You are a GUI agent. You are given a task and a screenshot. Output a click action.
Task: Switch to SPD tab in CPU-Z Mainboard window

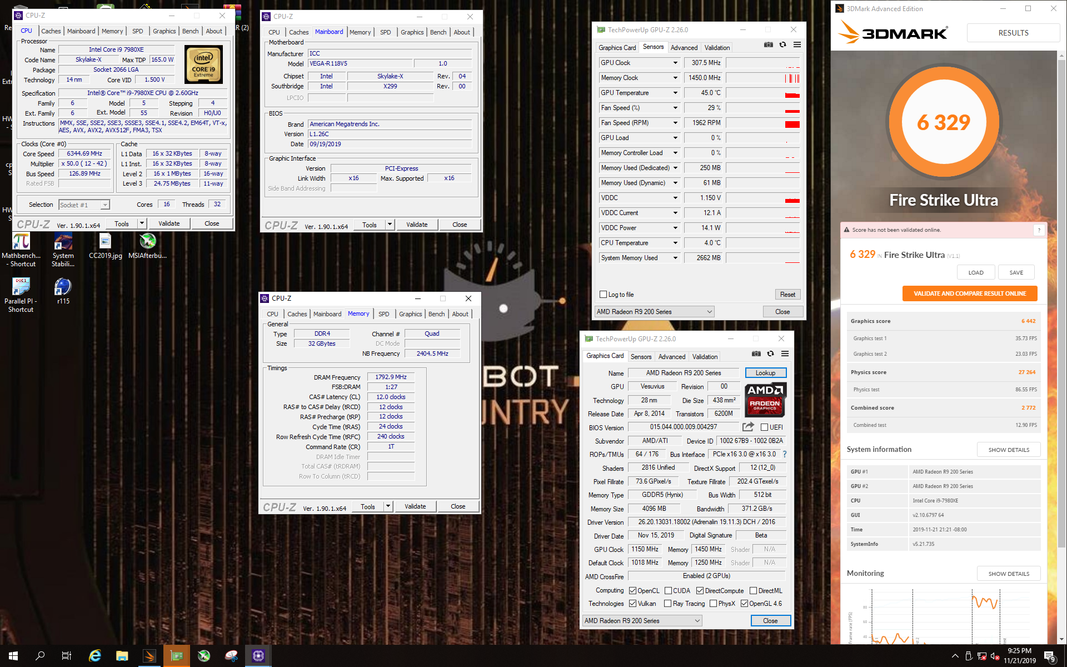pyautogui.click(x=386, y=32)
